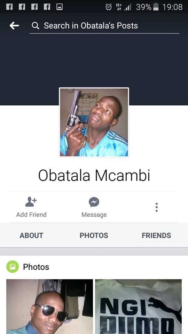Focus the Search in Obatala's Posts field
The image size is (188, 334).
click(104, 26)
